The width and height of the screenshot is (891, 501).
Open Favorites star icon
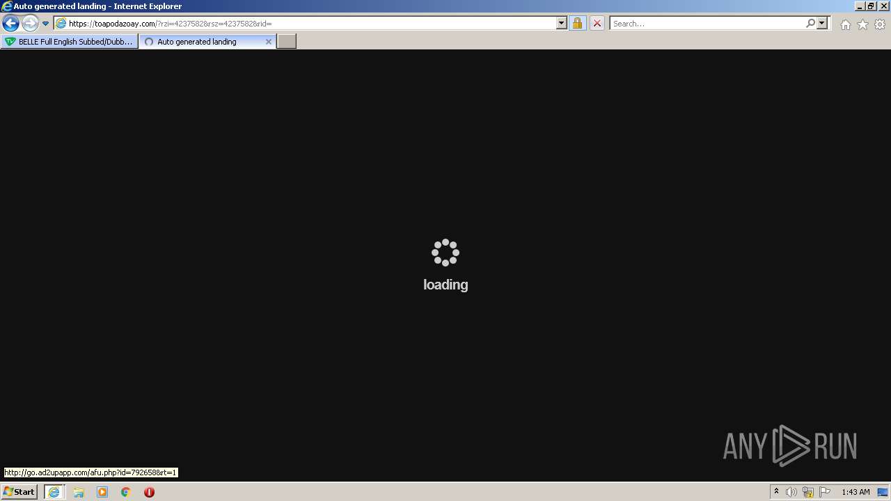[x=862, y=24]
